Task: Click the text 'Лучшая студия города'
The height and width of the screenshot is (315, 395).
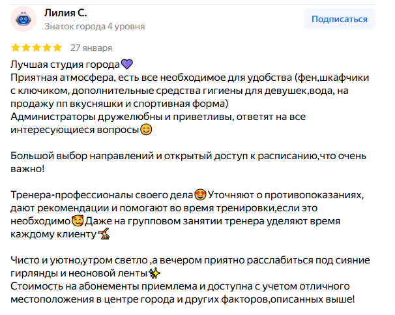Action: click(65, 64)
